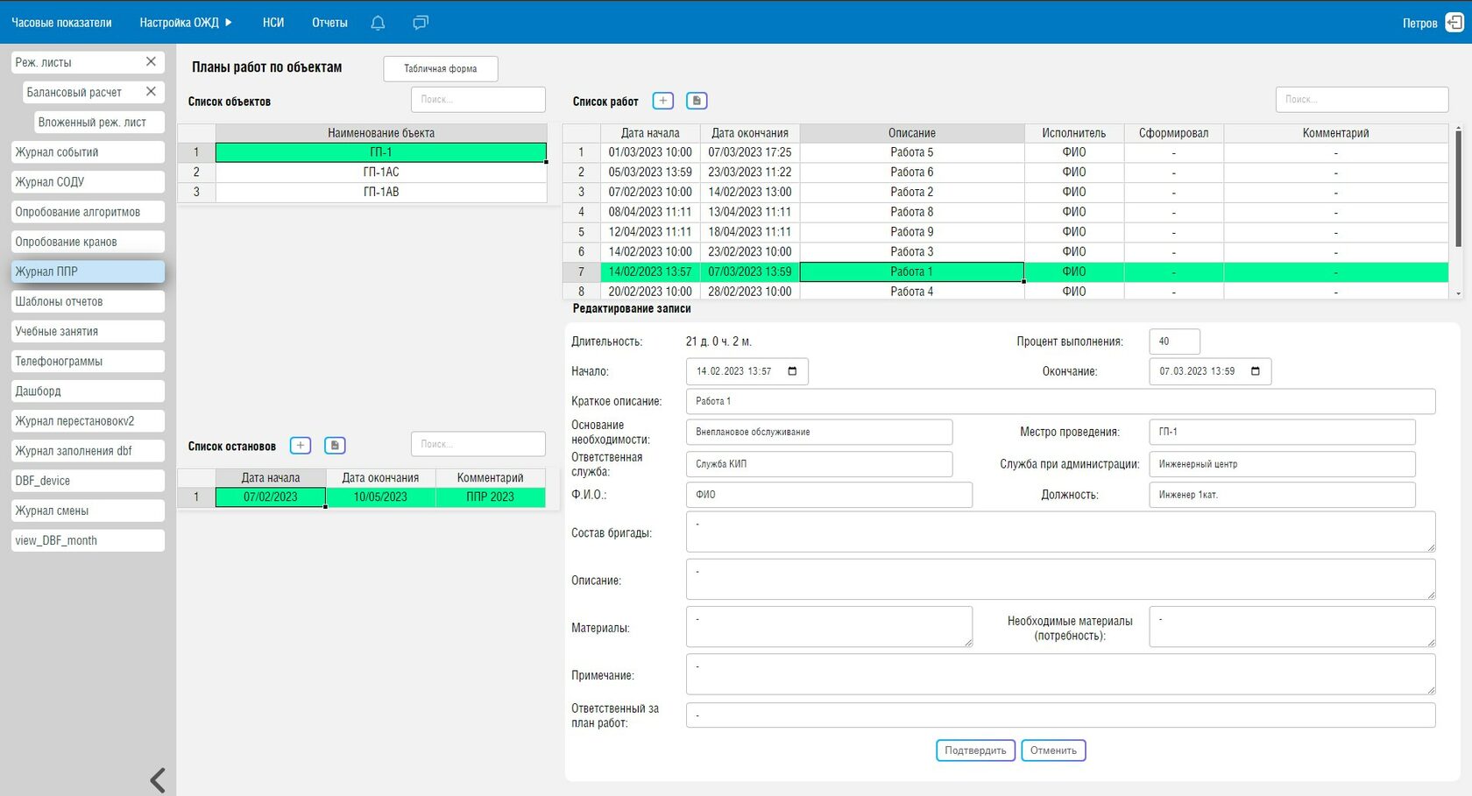Close the Балансовый расчет item
This screenshot has width=1472, height=796.
pyautogui.click(x=151, y=91)
